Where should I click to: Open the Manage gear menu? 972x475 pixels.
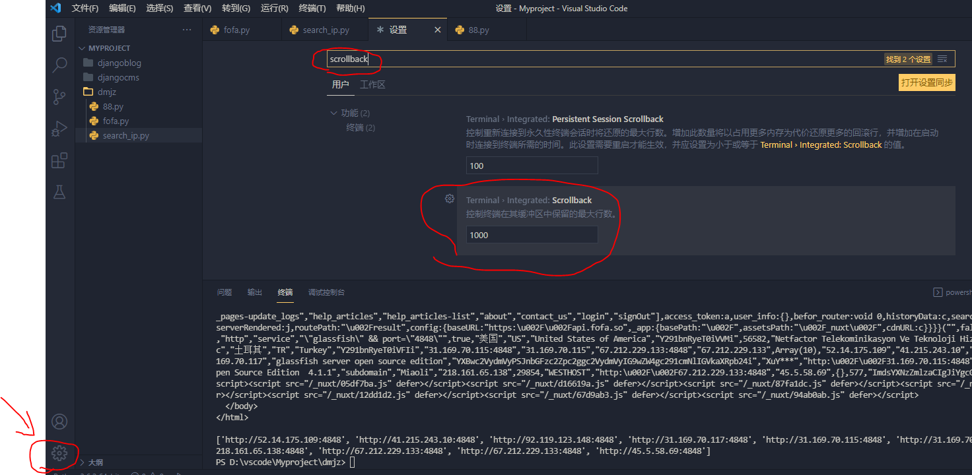(x=59, y=453)
